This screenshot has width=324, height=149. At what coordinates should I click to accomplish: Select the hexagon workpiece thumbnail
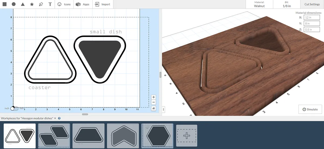157,136
